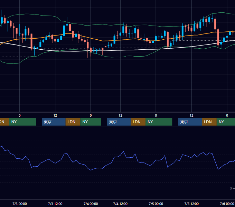Select the LDN session block on 7/5
Screen dimensions: 235x207
209,122
